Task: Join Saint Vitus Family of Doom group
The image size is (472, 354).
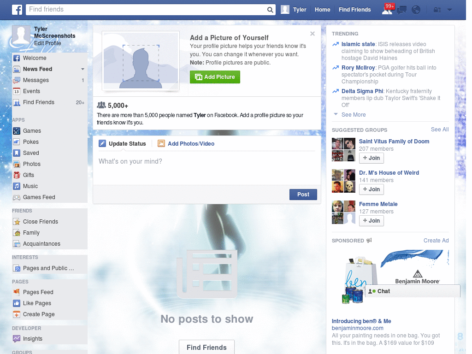Action: (371, 158)
